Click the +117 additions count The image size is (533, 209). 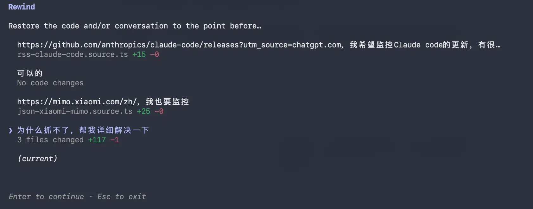pyautogui.click(x=97, y=140)
